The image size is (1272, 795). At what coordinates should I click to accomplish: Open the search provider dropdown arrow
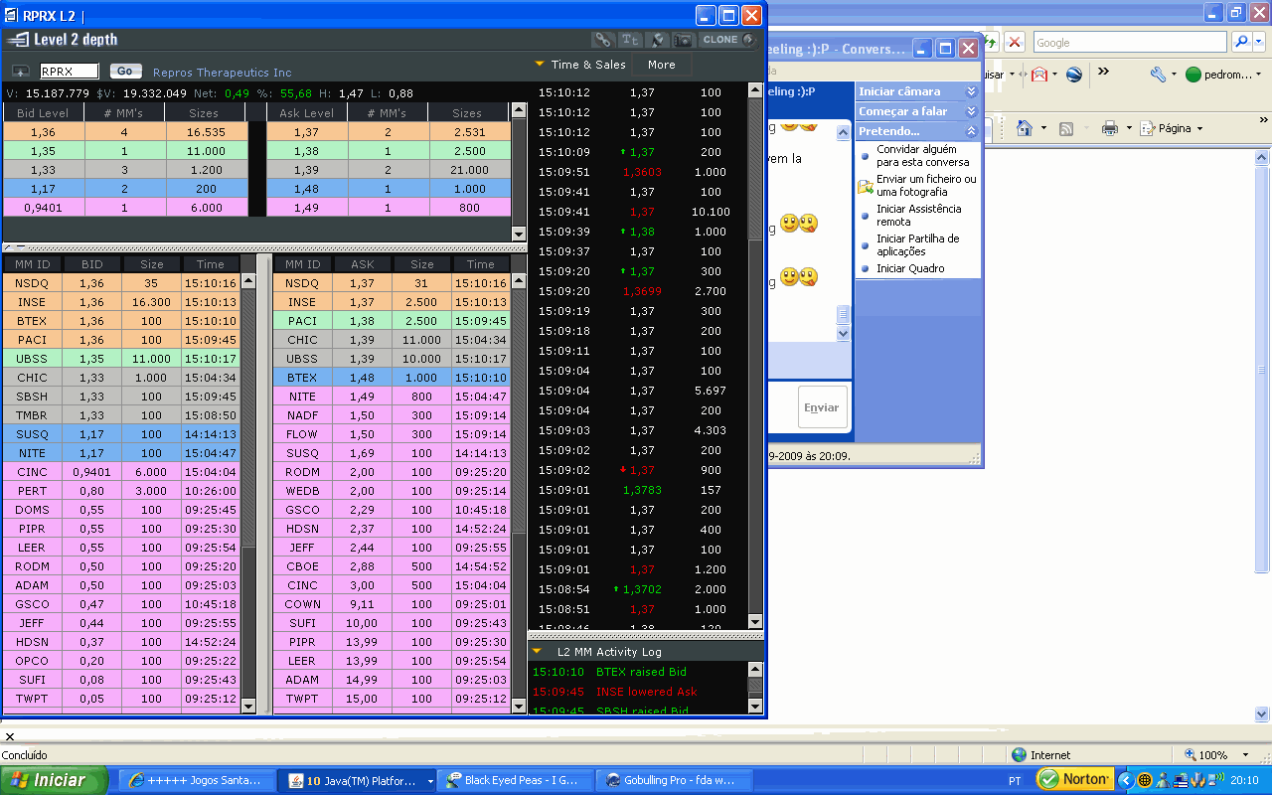[x=1259, y=43]
